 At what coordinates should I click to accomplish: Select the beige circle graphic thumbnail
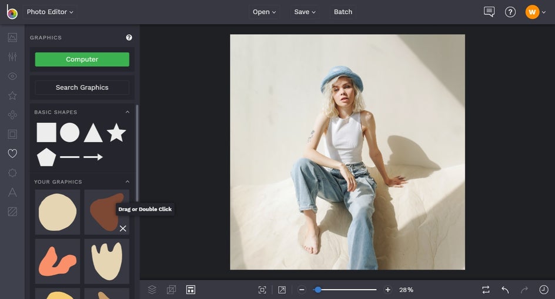click(x=58, y=212)
